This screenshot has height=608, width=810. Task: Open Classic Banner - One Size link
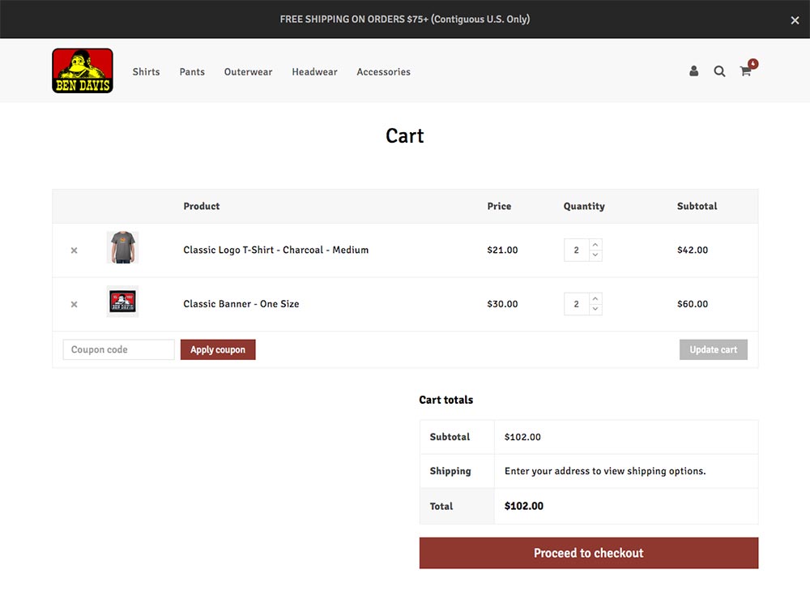[241, 304]
